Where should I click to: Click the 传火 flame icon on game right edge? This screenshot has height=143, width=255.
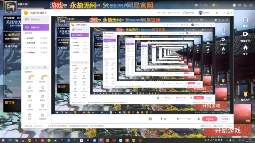pos(245,48)
